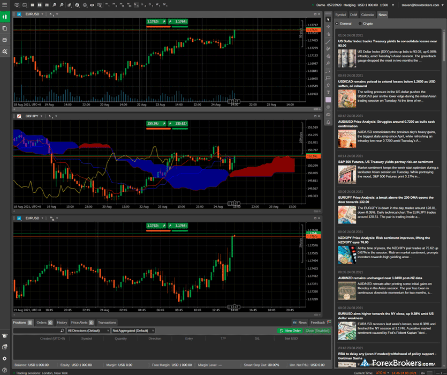The width and height of the screenshot is (447, 375).
Task: Open the US Dollar Index news thumbnail
Action: [x=347, y=58]
